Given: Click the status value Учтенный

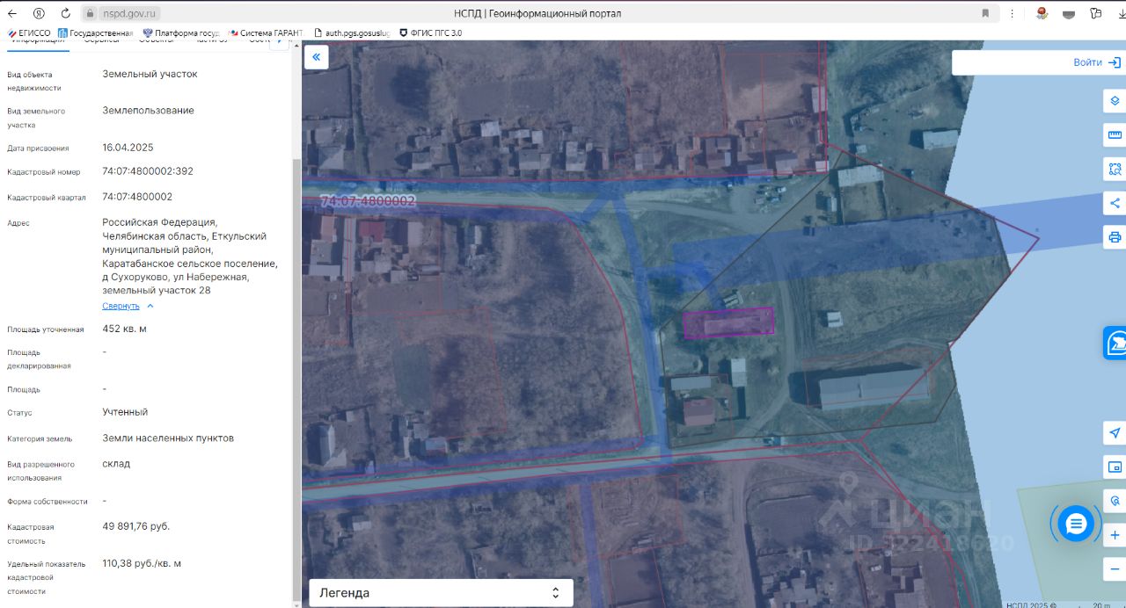Looking at the screenshot, I should tap(125, 412).
